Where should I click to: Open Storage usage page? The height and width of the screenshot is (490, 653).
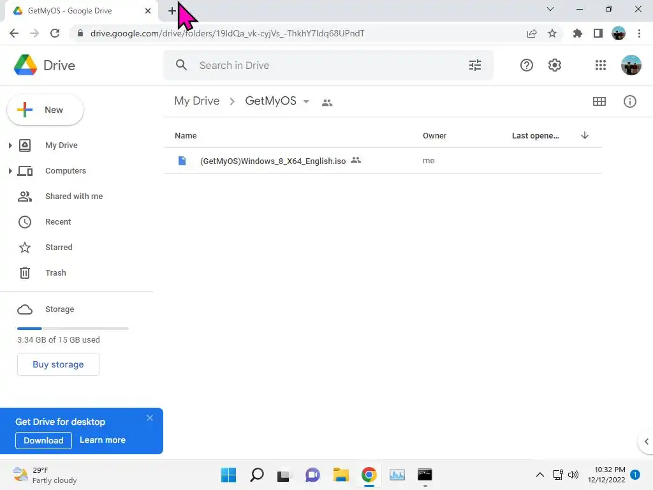tap(59, 309)
